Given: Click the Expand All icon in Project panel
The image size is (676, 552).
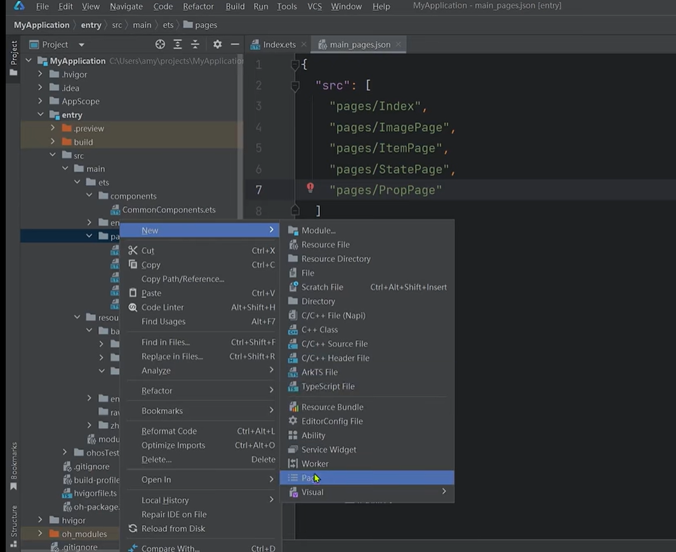Looking at the screenshot, I should 178,44.
